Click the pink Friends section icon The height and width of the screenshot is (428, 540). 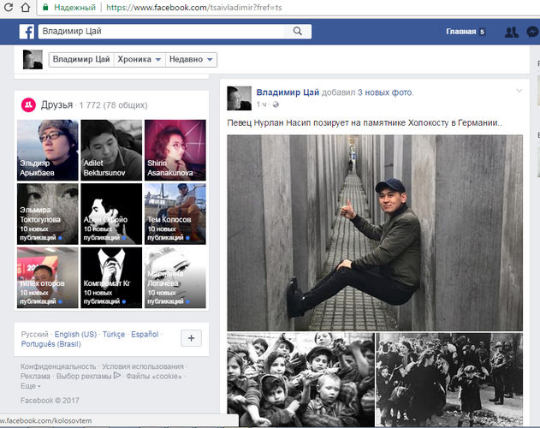tap(28, 104)
